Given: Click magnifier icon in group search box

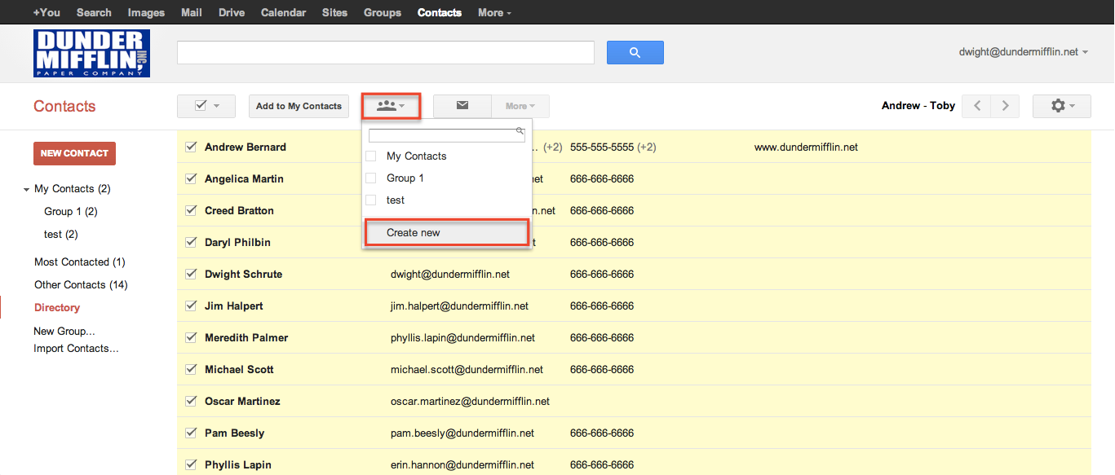Looking at the screenshot, I should [x=520, y=130].
